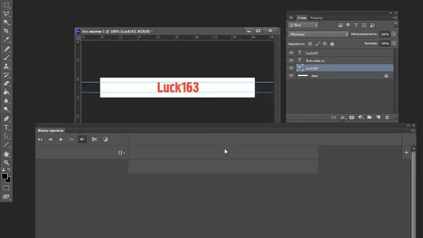423x238 pixels.
Task: Play the timeline animation
Action: pos(61,139)
